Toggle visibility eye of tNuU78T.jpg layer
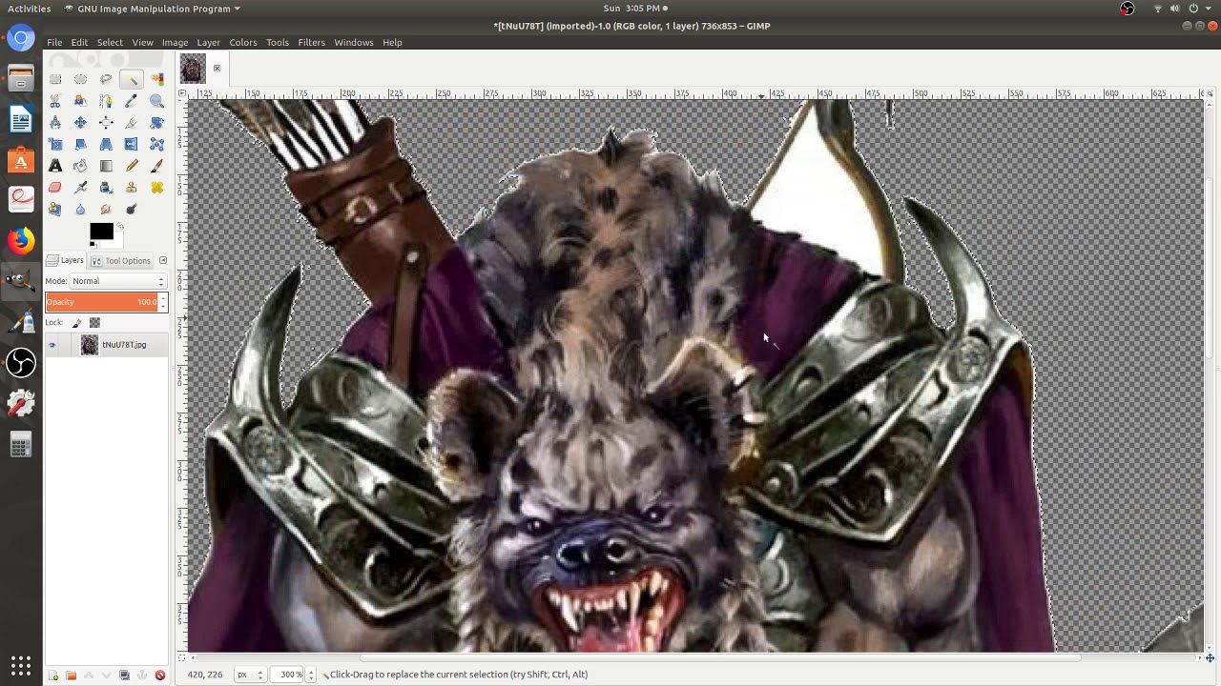This screenshot has width=1221, height=686. point(52,345)
